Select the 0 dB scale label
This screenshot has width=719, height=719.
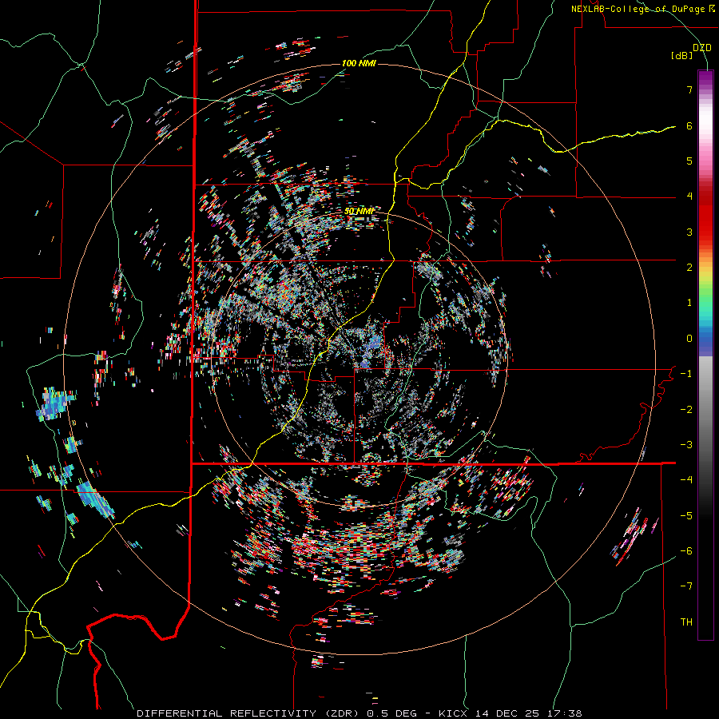pyautogui.click(x=689, y=339)
